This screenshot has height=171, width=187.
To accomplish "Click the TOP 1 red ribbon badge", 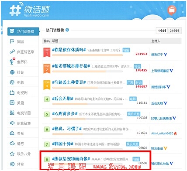I will [47, 52].
